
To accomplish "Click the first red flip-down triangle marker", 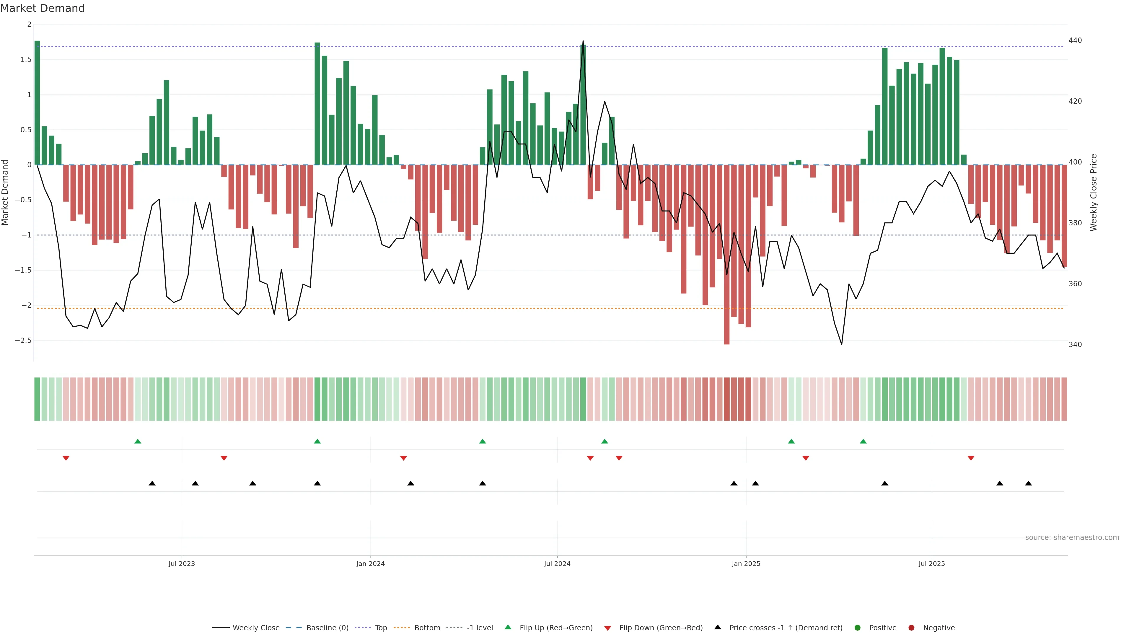I will coord(66,458).
